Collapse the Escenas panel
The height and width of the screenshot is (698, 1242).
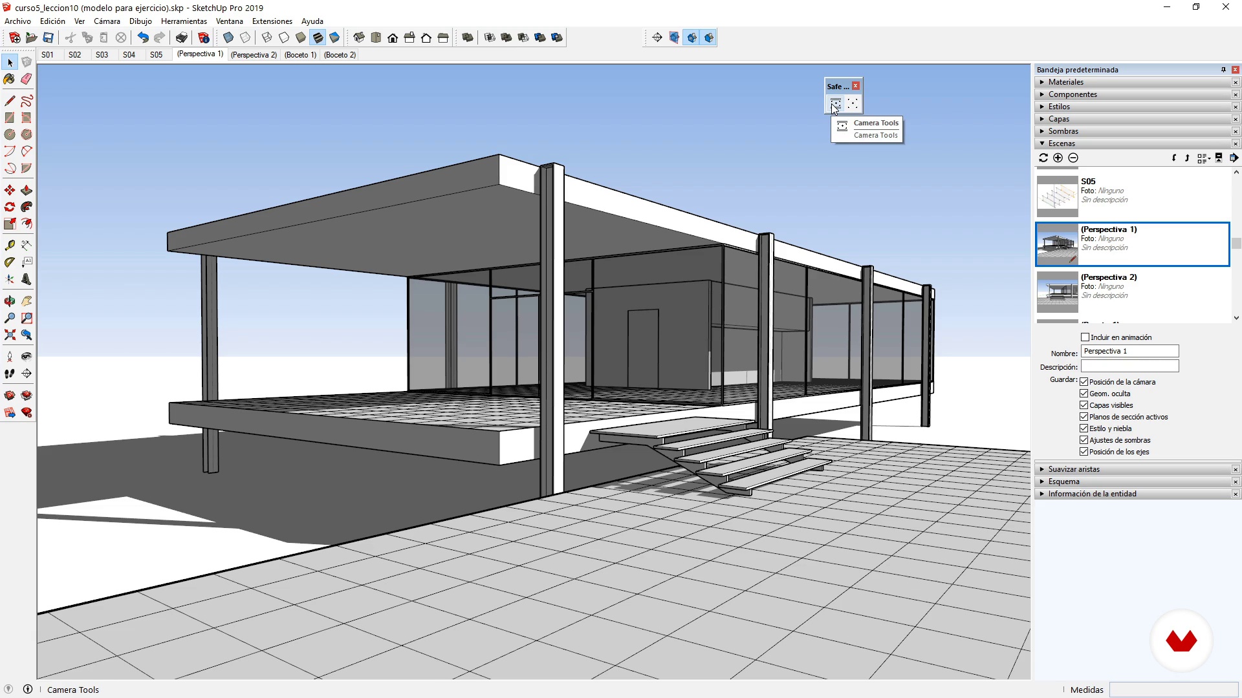[x=1132, y=143]
